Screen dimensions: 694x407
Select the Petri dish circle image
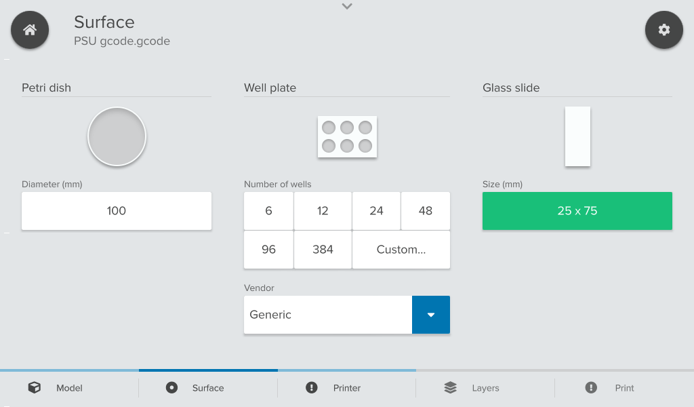click(117, 136)
